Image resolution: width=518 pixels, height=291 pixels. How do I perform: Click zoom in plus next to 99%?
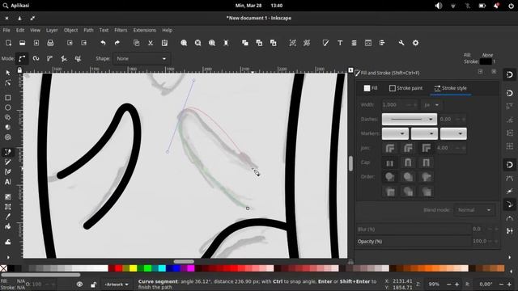(x=456, y=284)
